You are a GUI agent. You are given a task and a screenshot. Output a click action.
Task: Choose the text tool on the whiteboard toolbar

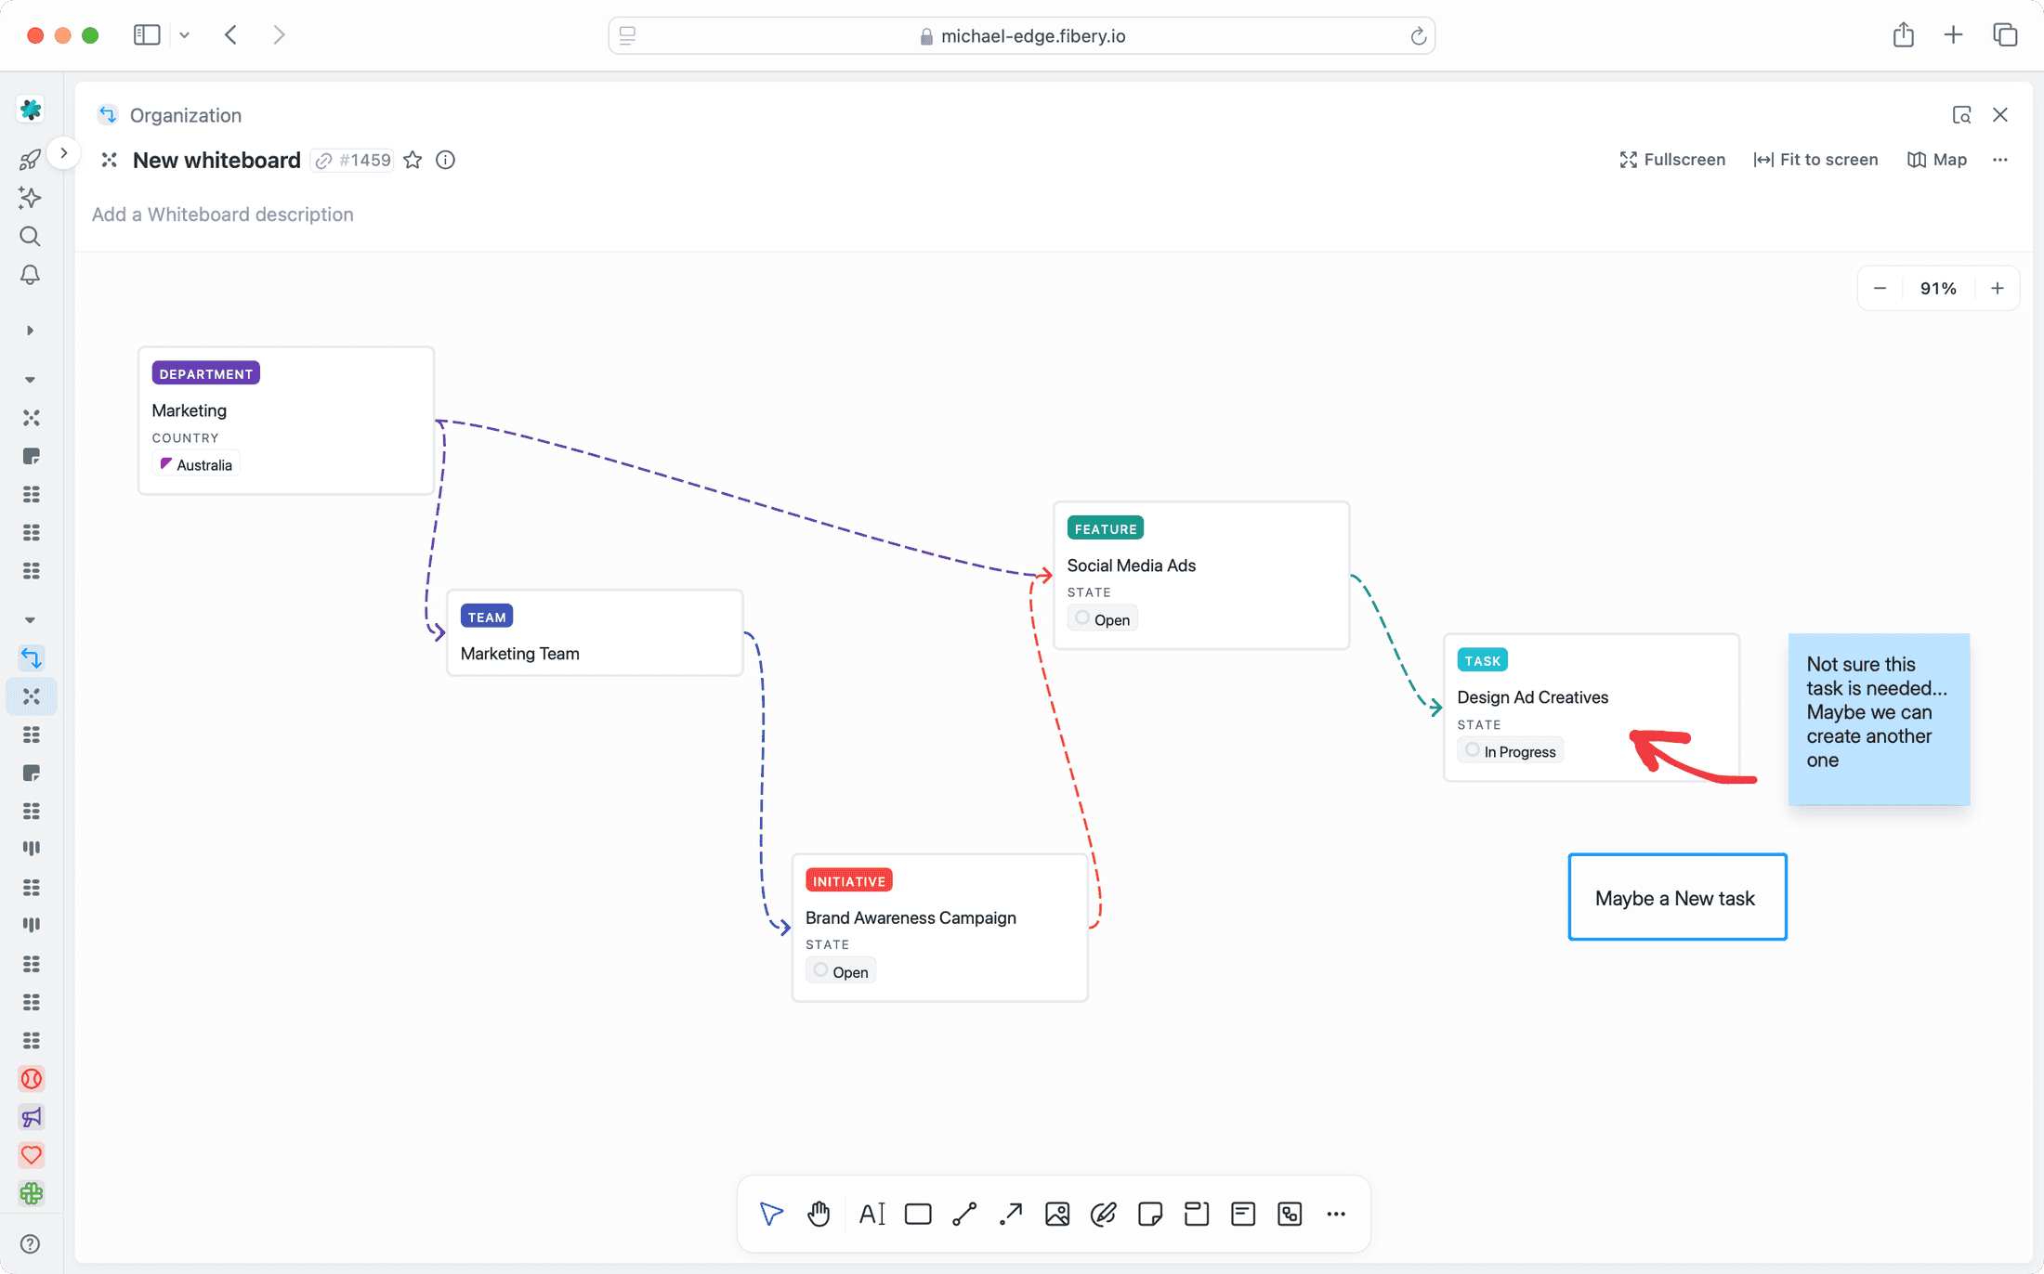(871, 1214)
